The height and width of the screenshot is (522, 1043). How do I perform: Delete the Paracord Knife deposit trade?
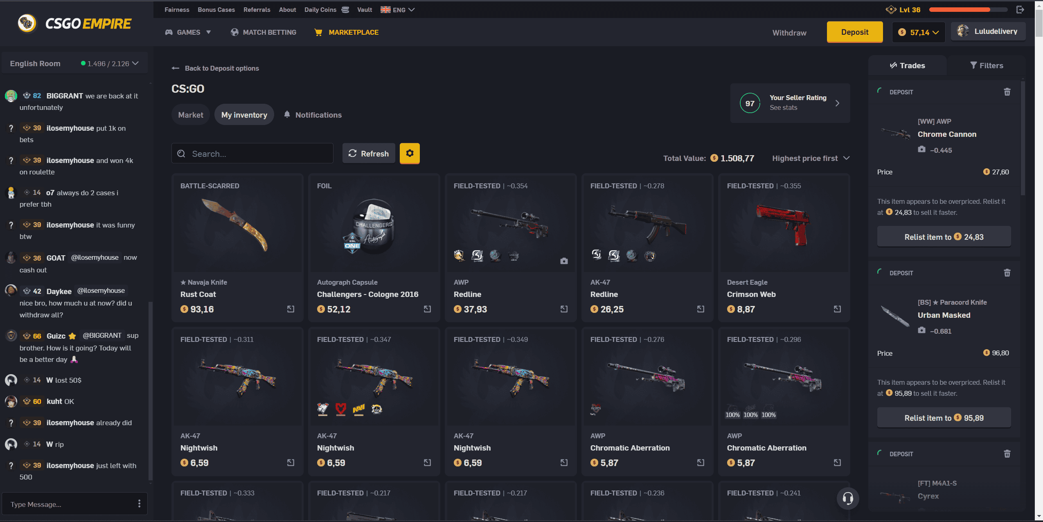(x=1007, y=273)
